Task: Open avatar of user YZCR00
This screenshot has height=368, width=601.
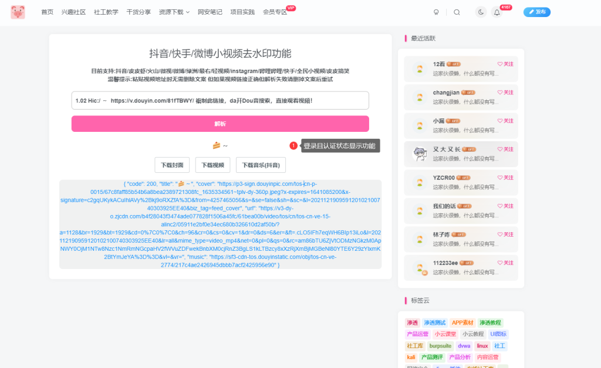Action: pyautogui.click(x=420, y=182)
